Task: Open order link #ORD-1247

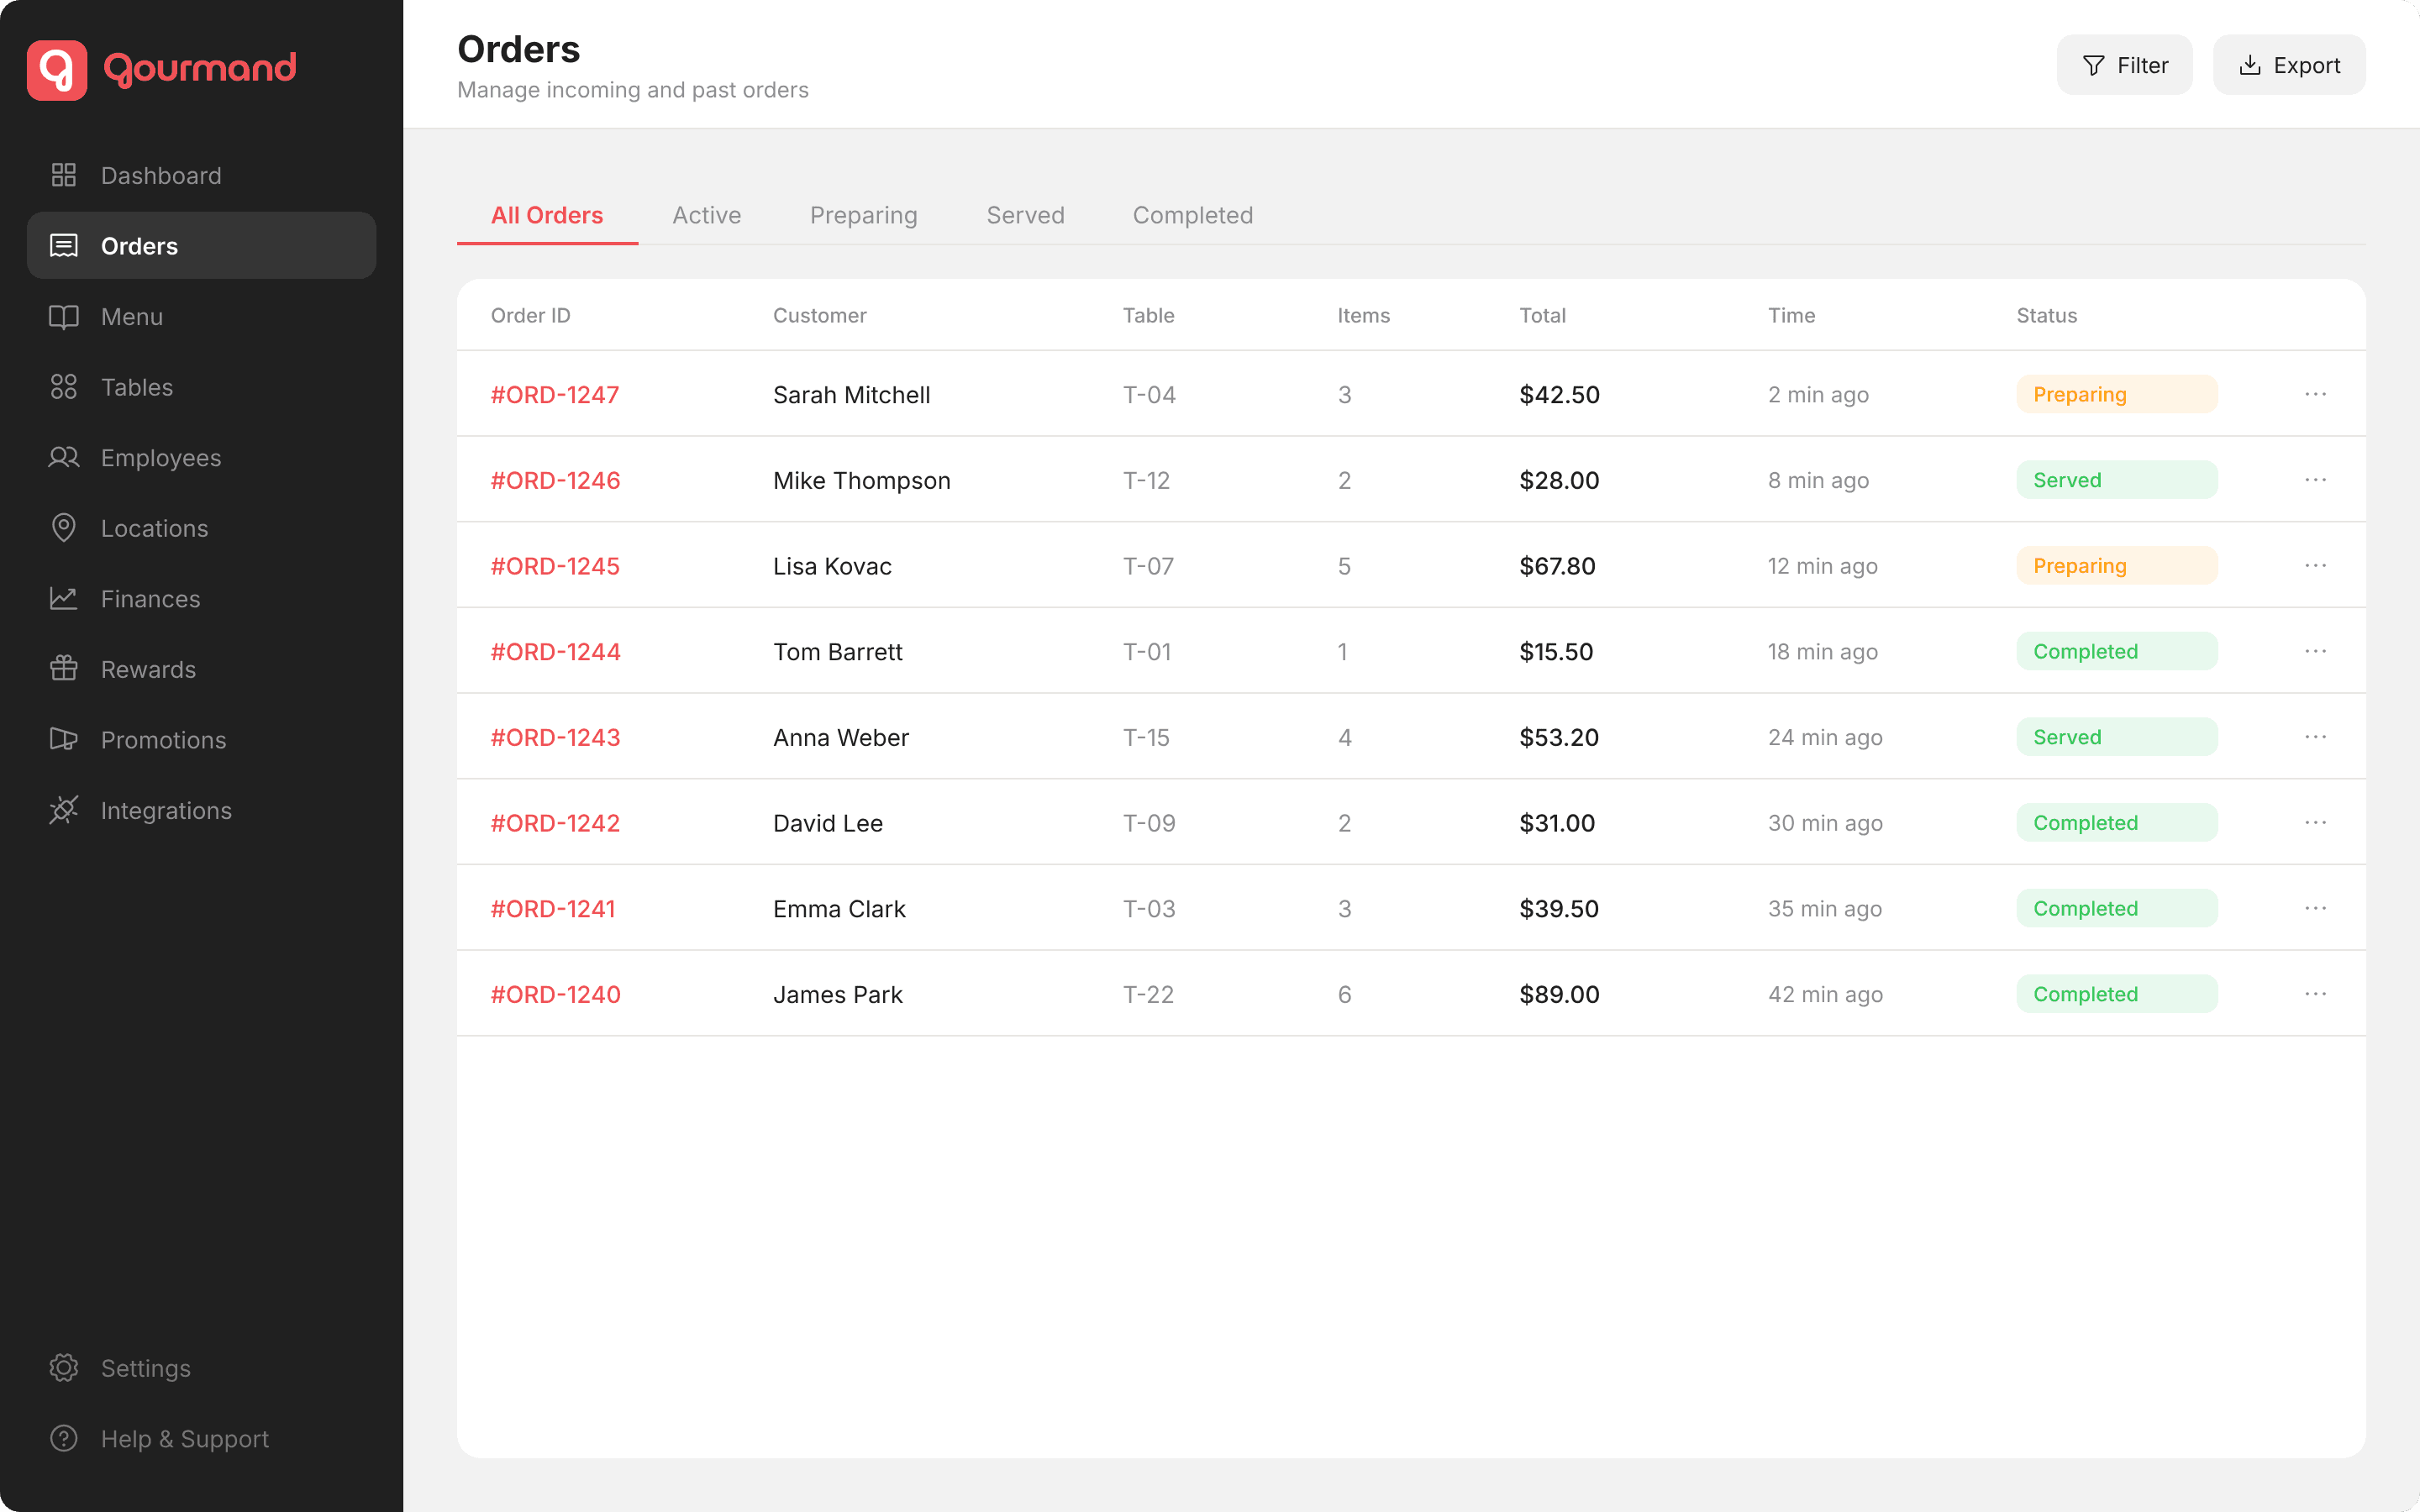Action: coord(555,394)
